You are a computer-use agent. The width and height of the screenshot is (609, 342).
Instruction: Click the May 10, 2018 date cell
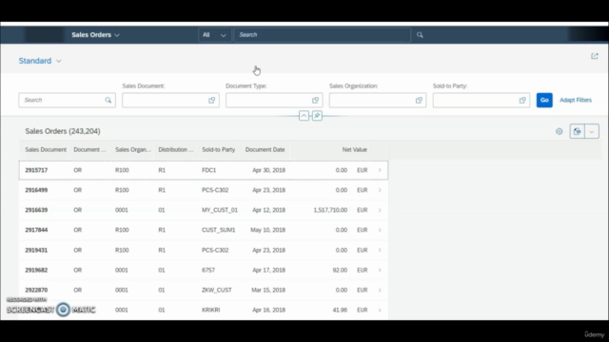point(268,230)
